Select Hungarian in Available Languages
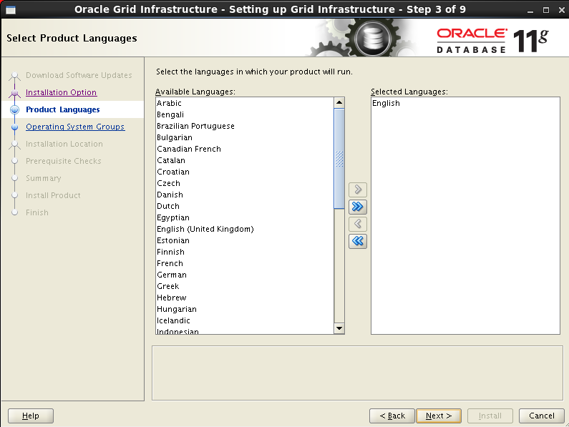This screenshot has height=427, width=569. [244, 309]
